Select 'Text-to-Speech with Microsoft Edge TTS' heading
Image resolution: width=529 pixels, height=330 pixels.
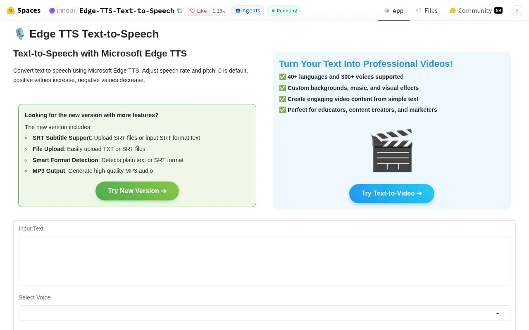100,54
